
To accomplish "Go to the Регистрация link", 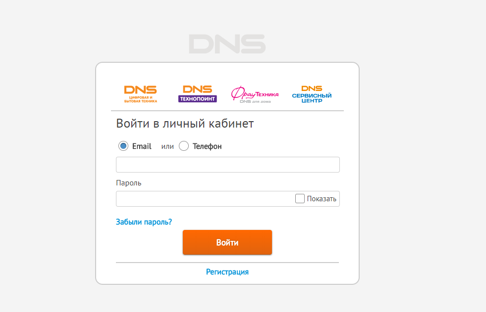I will pyautogui.click(x=227, y=272).
